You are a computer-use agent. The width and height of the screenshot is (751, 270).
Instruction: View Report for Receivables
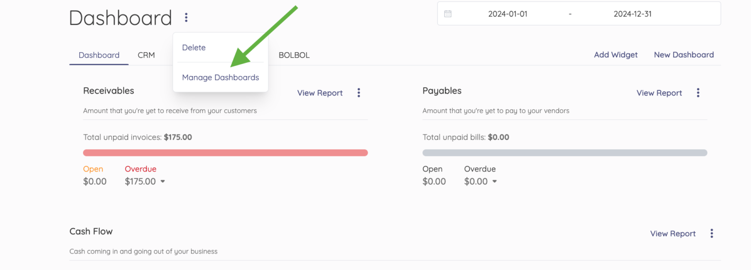(320, 93)
